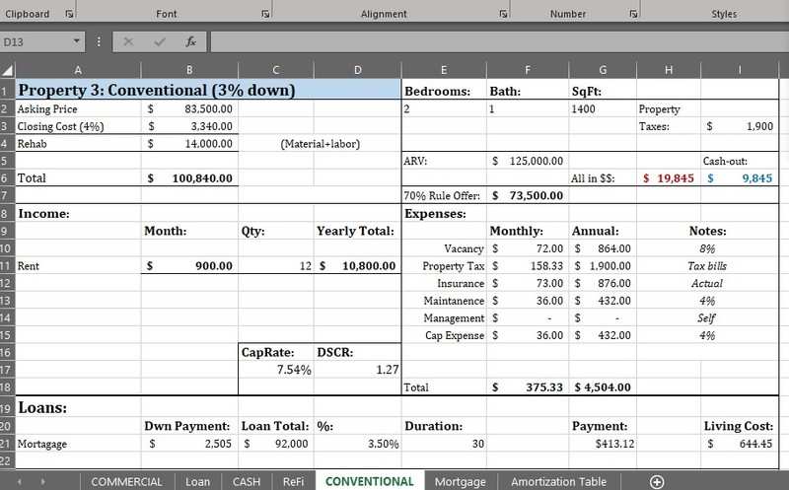Switch to the Mortgage sheet tab
Viewport: 789px width, 490px height.
click(461, 481)
